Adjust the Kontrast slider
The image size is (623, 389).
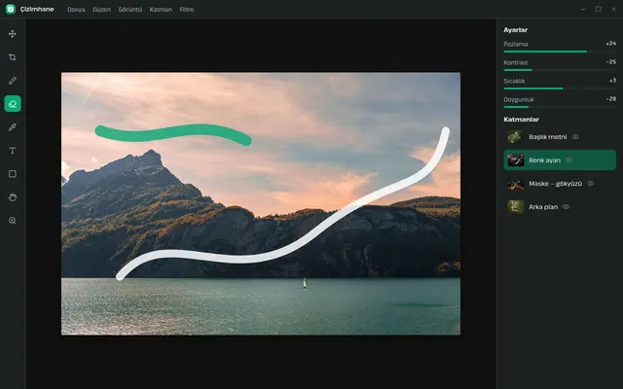[560, 70]
